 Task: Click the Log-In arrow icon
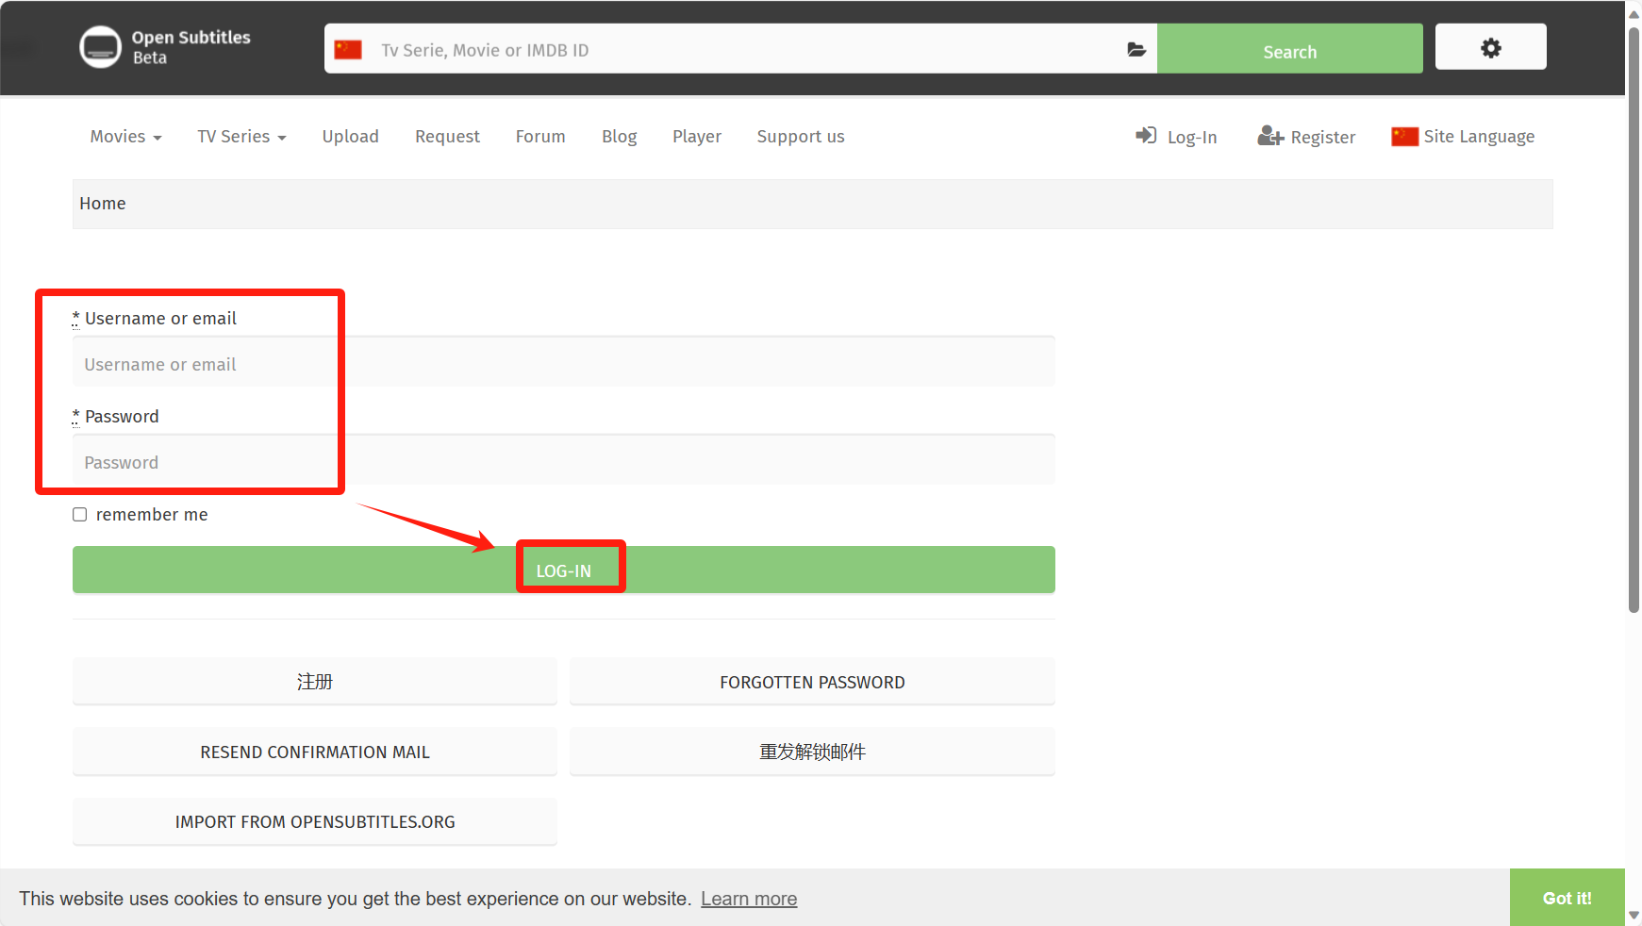click(1145, 136)
